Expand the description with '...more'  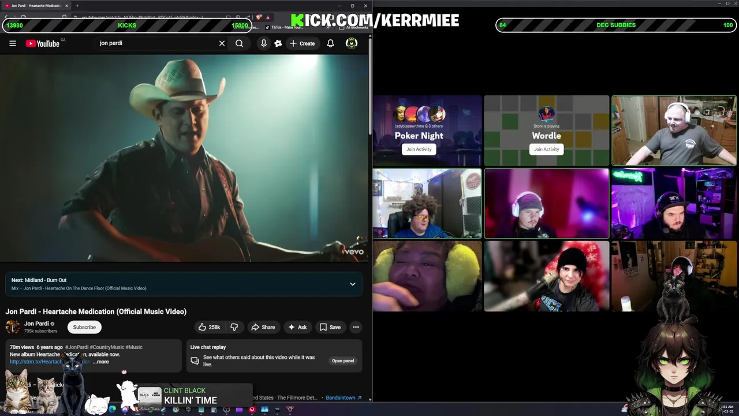[x=100, y=362]
